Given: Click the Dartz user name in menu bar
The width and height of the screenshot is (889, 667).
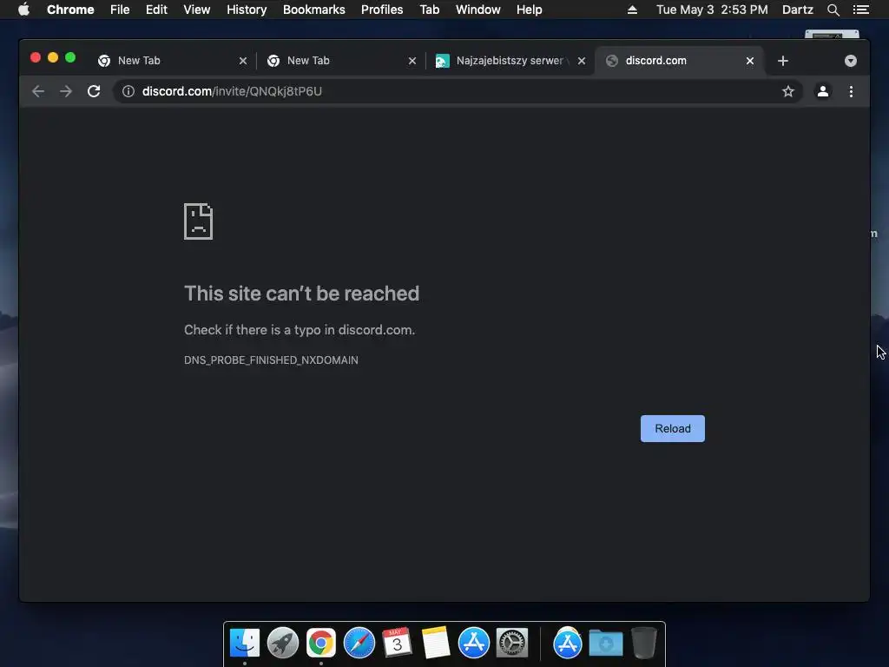Looking at the screenshot, I should 797,10.
